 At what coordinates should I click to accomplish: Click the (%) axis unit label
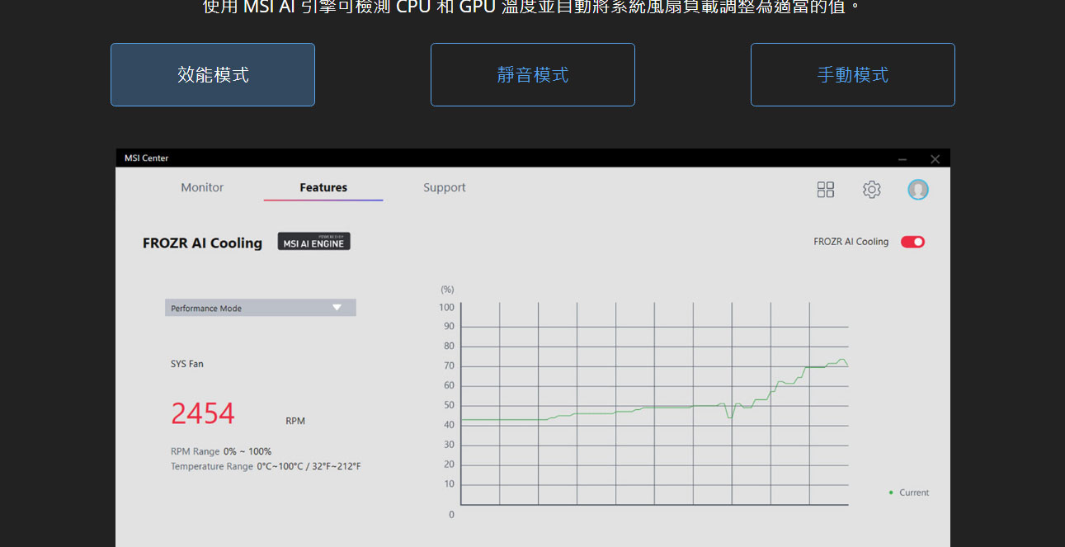(x=447, y=290)
